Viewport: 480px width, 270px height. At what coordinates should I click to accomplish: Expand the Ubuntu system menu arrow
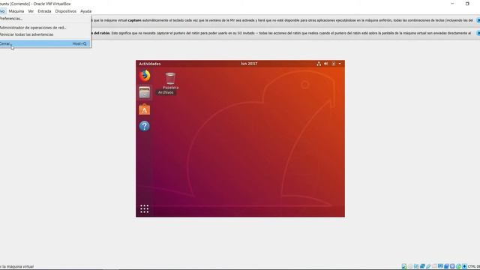pos(340,64)
